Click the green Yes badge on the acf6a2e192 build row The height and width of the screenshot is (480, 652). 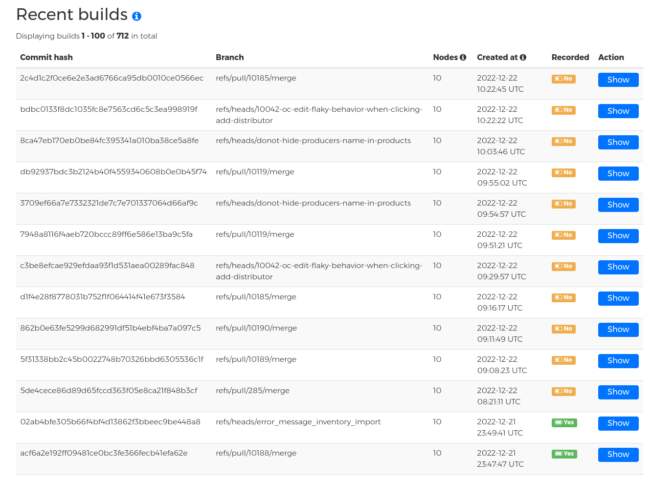click(564, 454)
